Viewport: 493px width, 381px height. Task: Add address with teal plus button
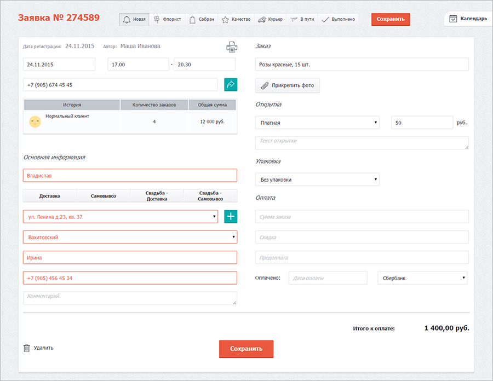coord(231,216)
